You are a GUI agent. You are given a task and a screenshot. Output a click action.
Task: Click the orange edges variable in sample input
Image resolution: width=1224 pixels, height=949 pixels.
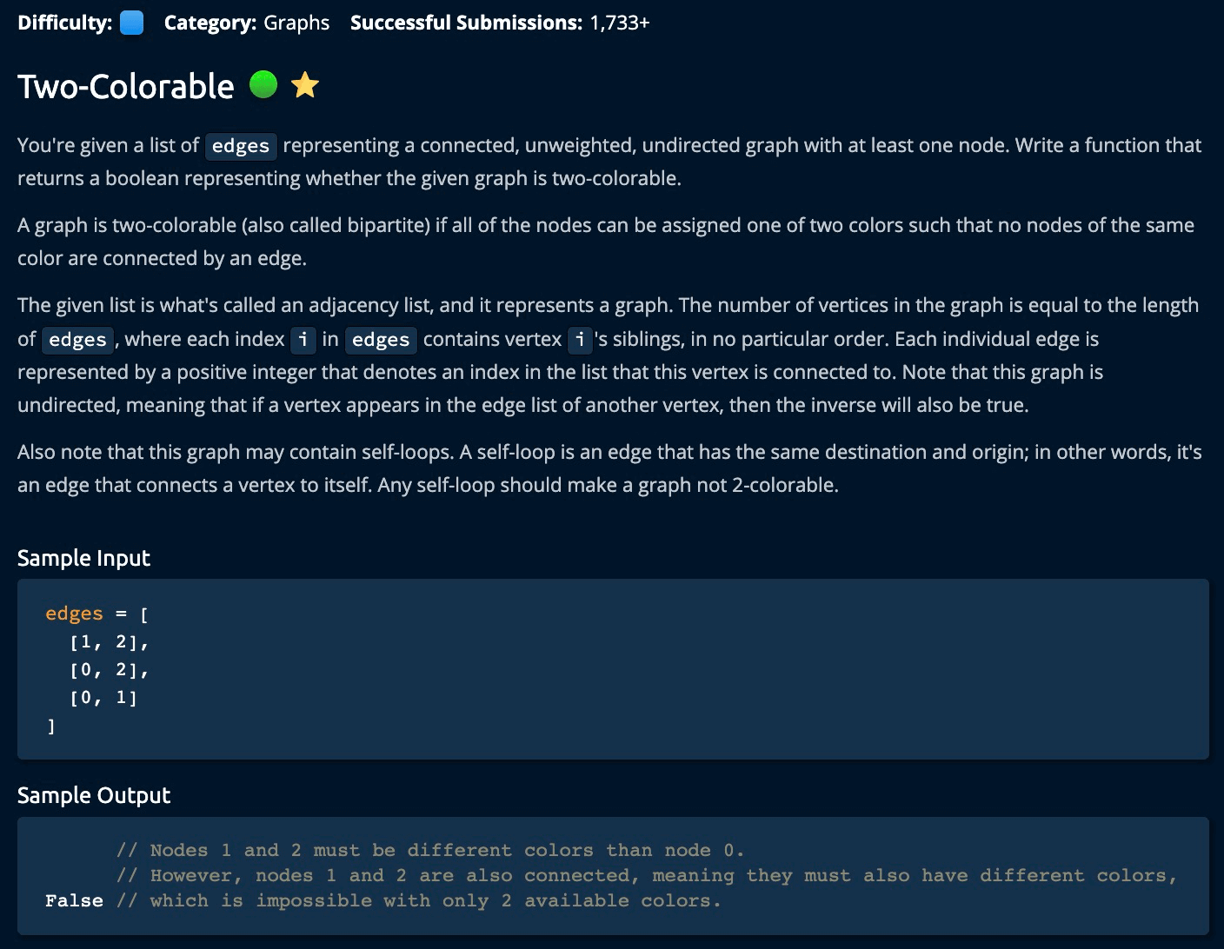tap(74, 614)
